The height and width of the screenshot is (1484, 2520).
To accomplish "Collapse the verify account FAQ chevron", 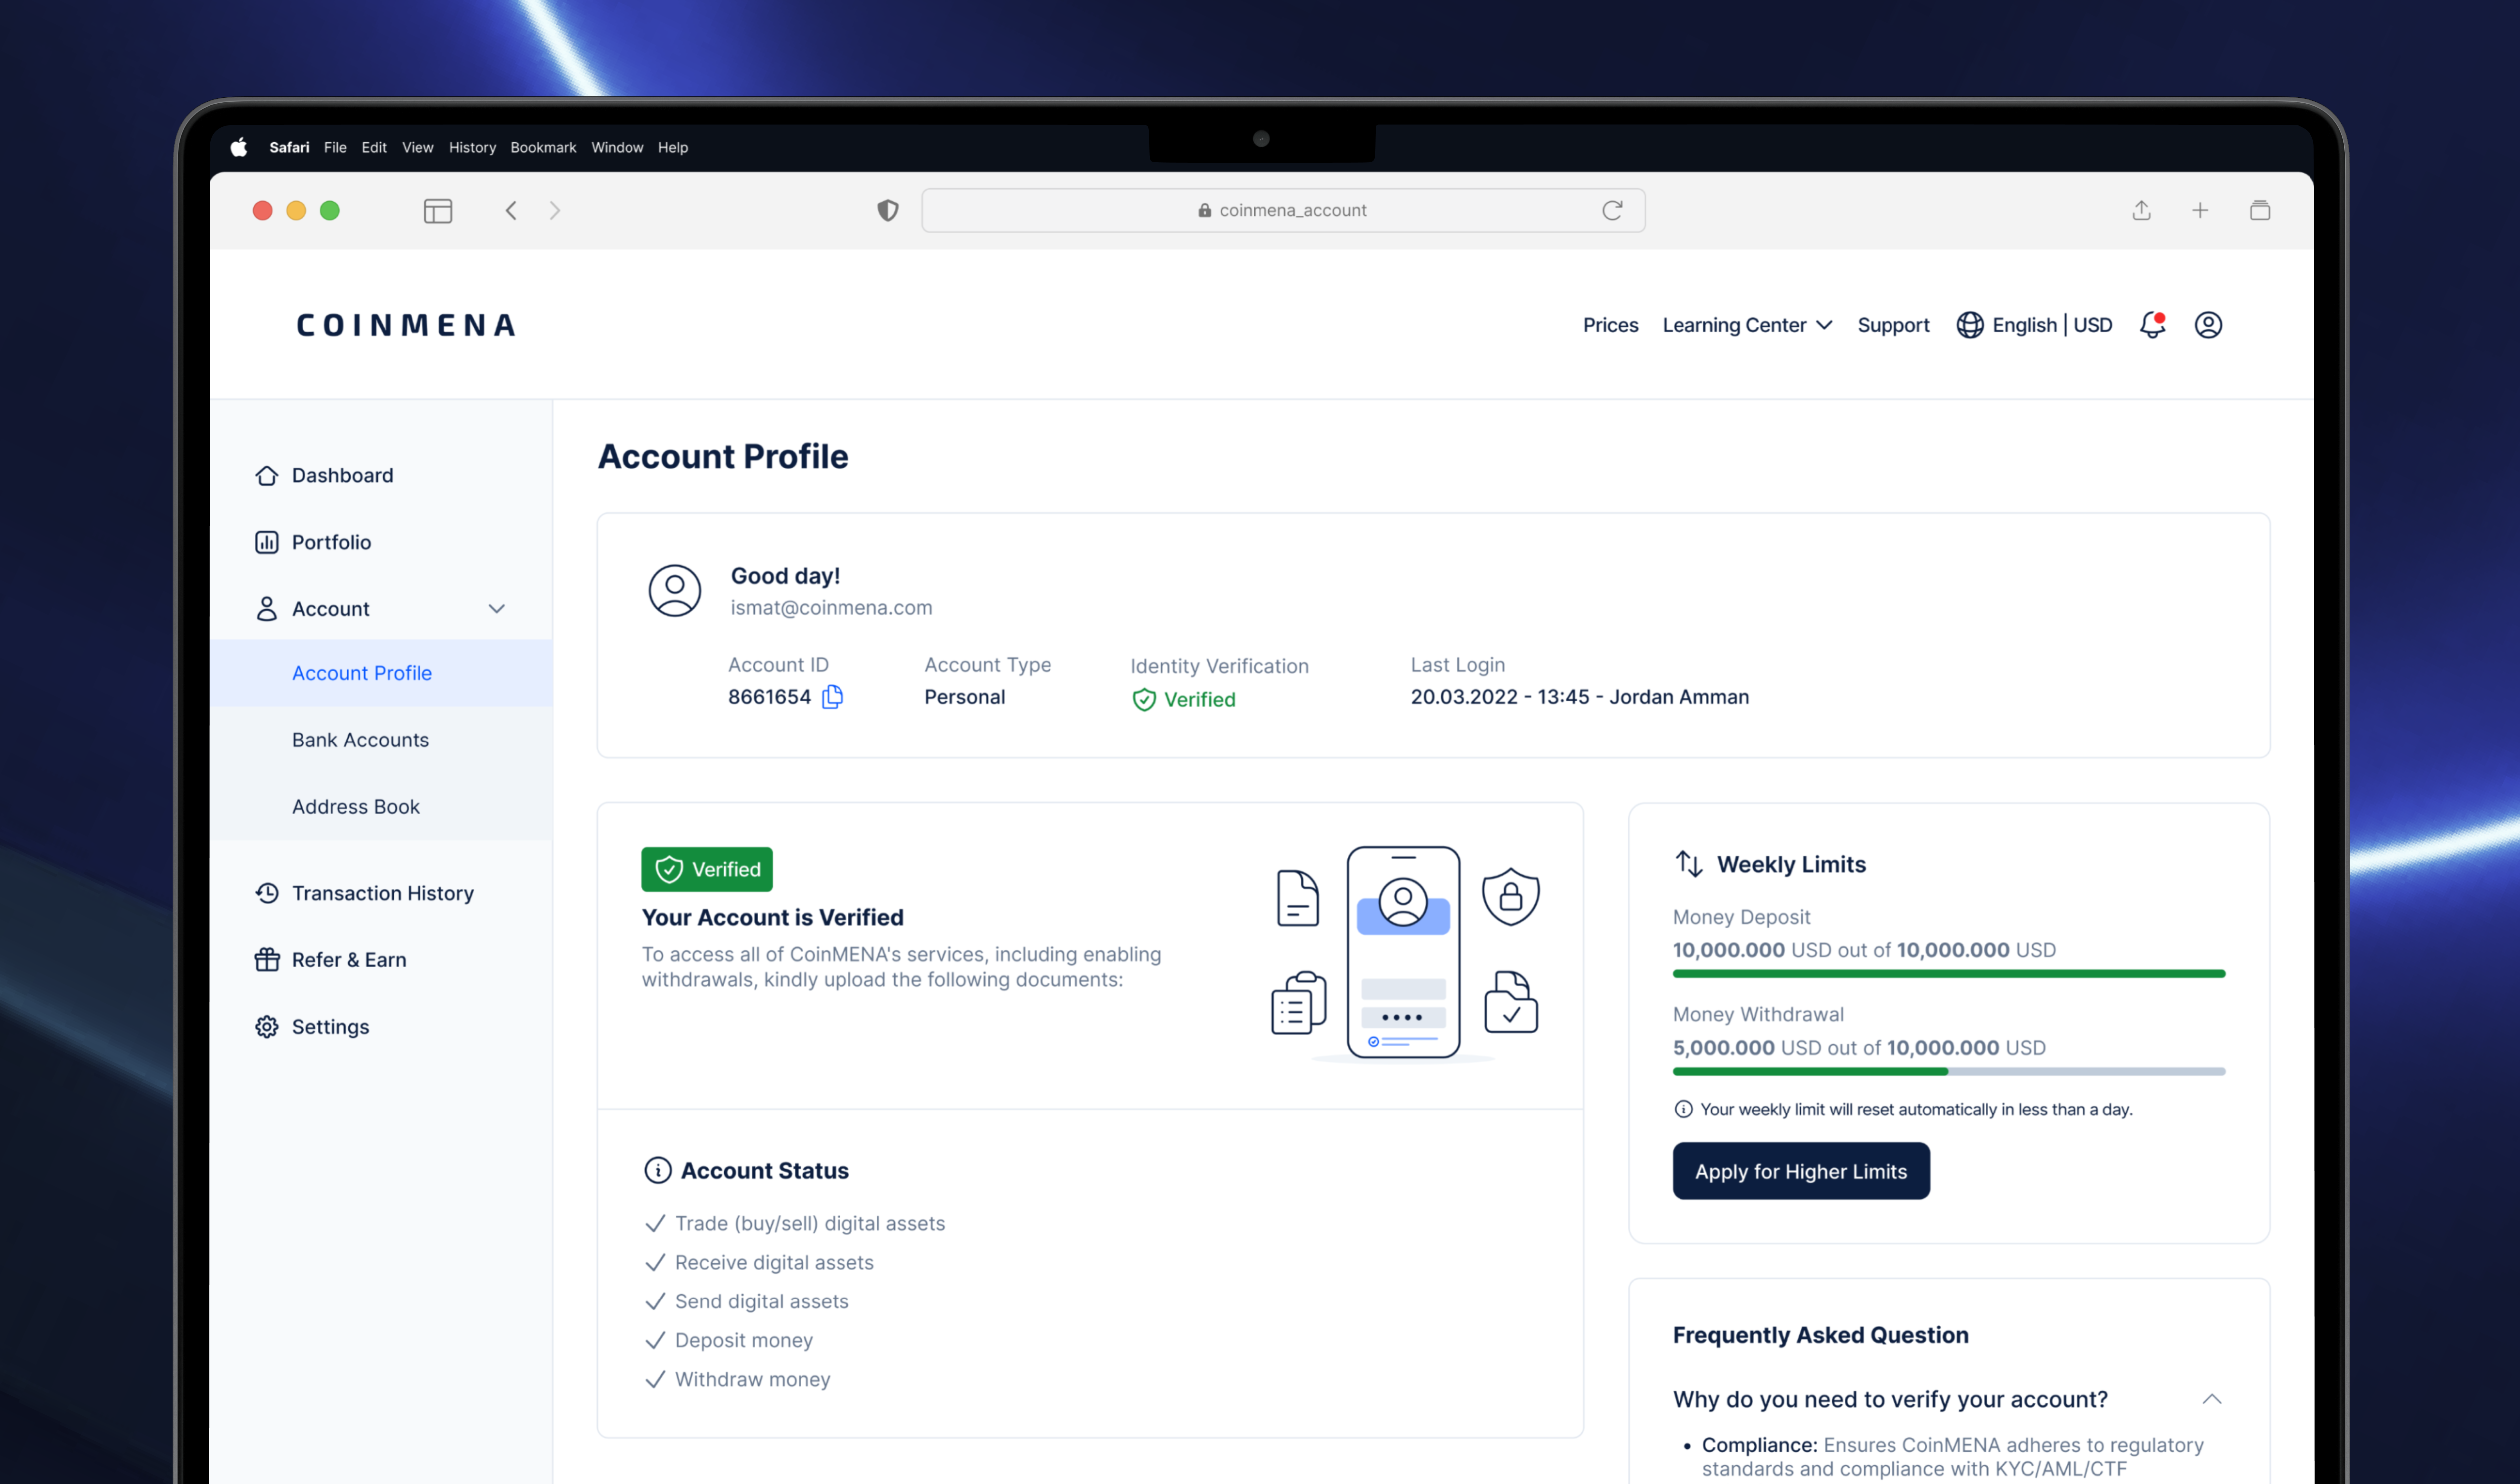I will pyautogui.click(x=2212, y=1399).
